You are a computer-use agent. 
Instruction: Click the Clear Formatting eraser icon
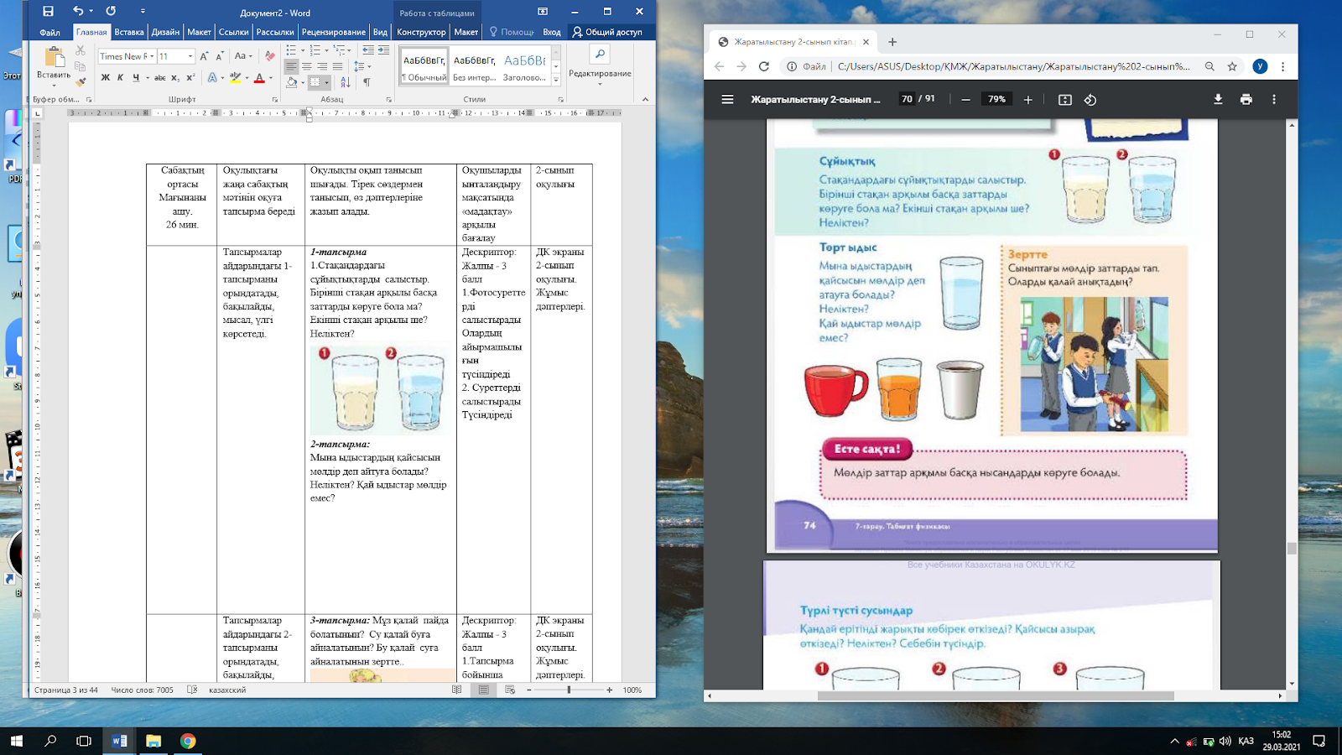point(269,56)
